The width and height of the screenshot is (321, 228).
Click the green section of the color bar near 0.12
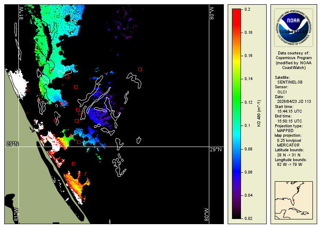(x=236, y=102)
